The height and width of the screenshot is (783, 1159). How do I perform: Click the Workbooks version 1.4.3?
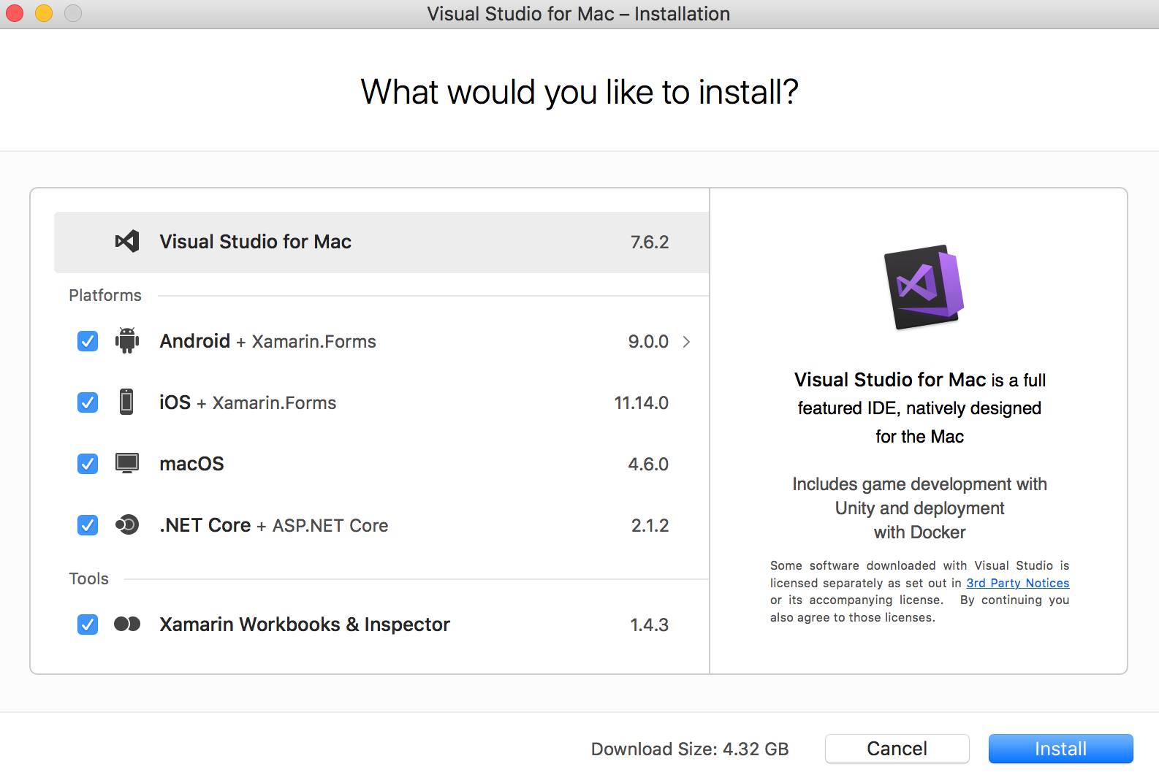649,625
